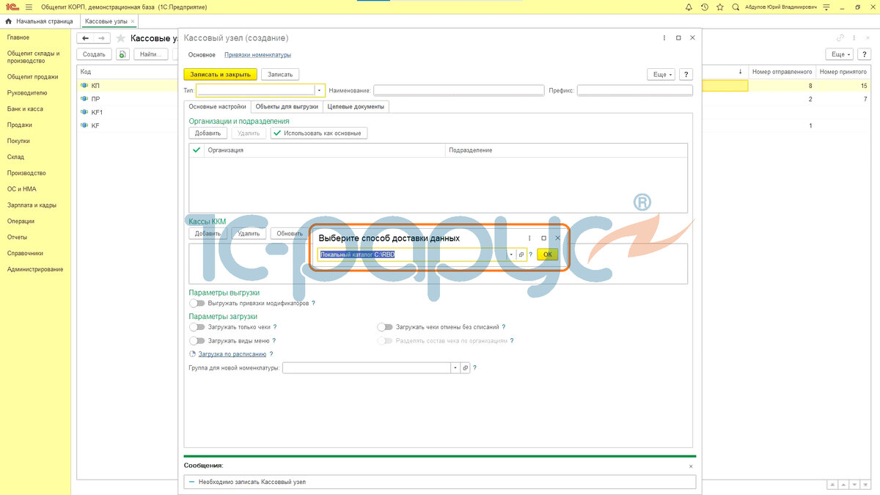Go forward with the right arrow icon
Screen dimensions: 880x495
point(101,37)
